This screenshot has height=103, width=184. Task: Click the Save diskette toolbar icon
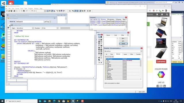pyautogui.click(x=11, y=11)
